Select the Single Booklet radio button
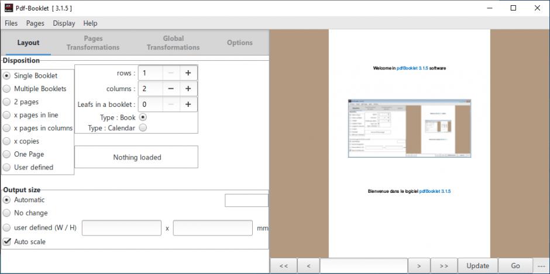Screen dimensions: 550x274 click(x=6, y=76)
